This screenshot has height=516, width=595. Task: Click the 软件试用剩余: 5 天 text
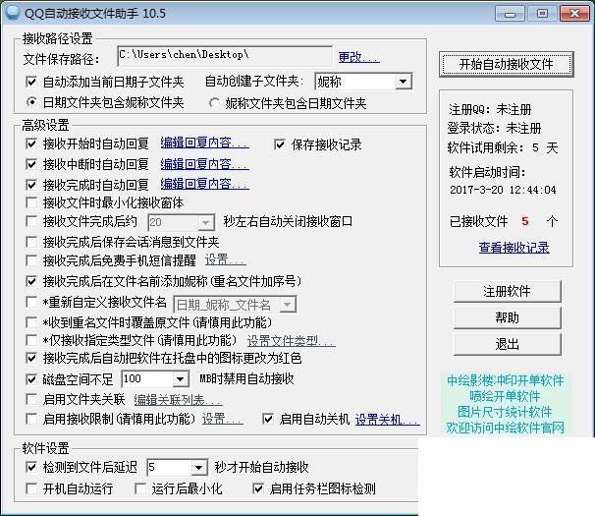[x=503, y=147]
